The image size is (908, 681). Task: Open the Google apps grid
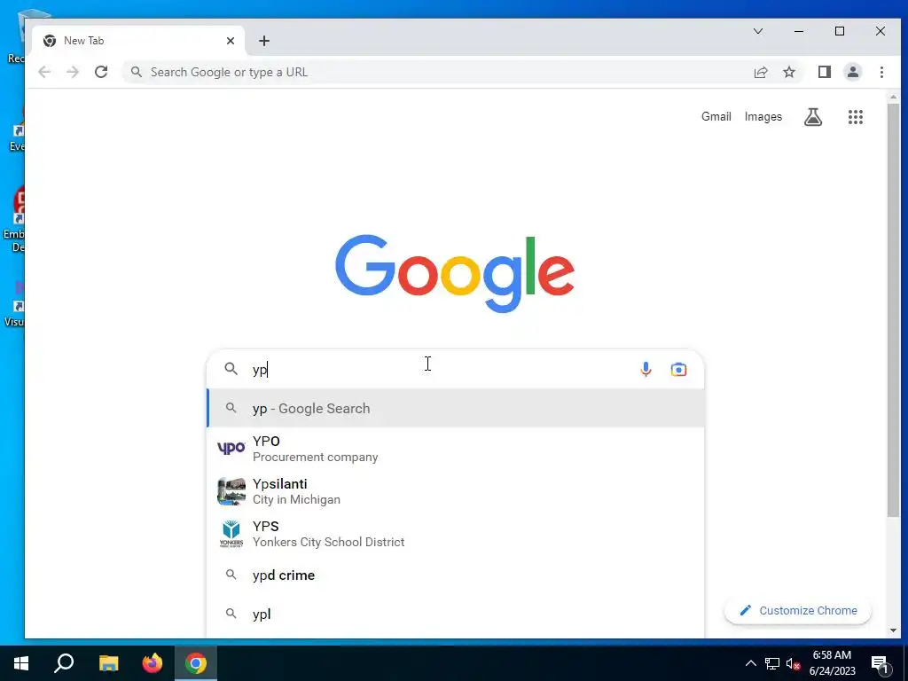(x=856, y=117)
